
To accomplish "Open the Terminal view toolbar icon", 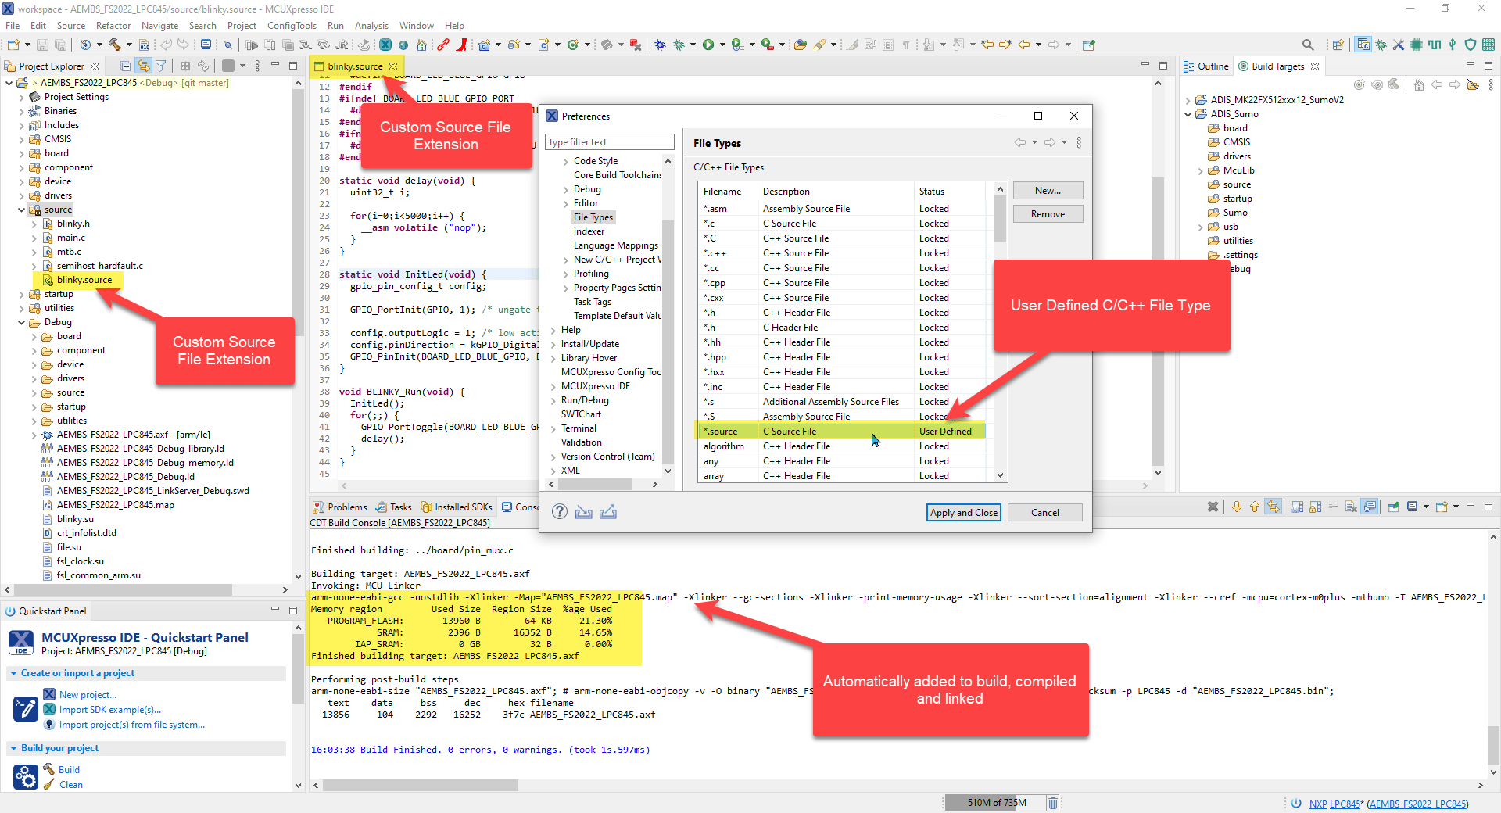I will (x=206, y=45).
